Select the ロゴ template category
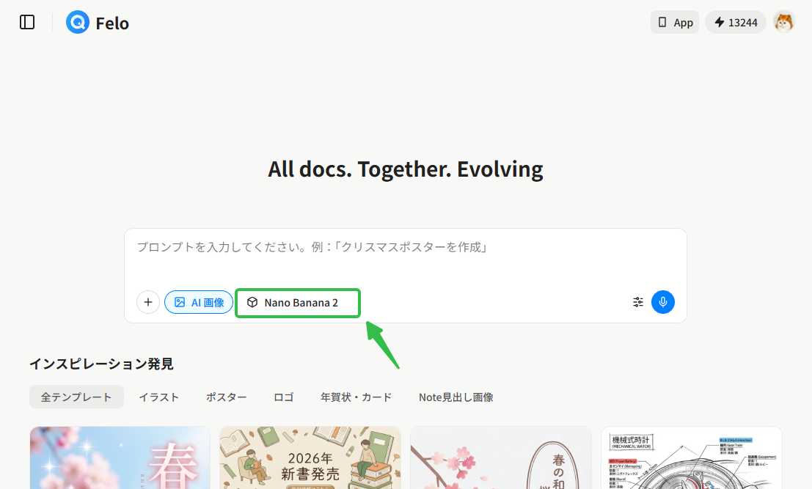This screenshot has width=812, height=489. click(283, 397)
